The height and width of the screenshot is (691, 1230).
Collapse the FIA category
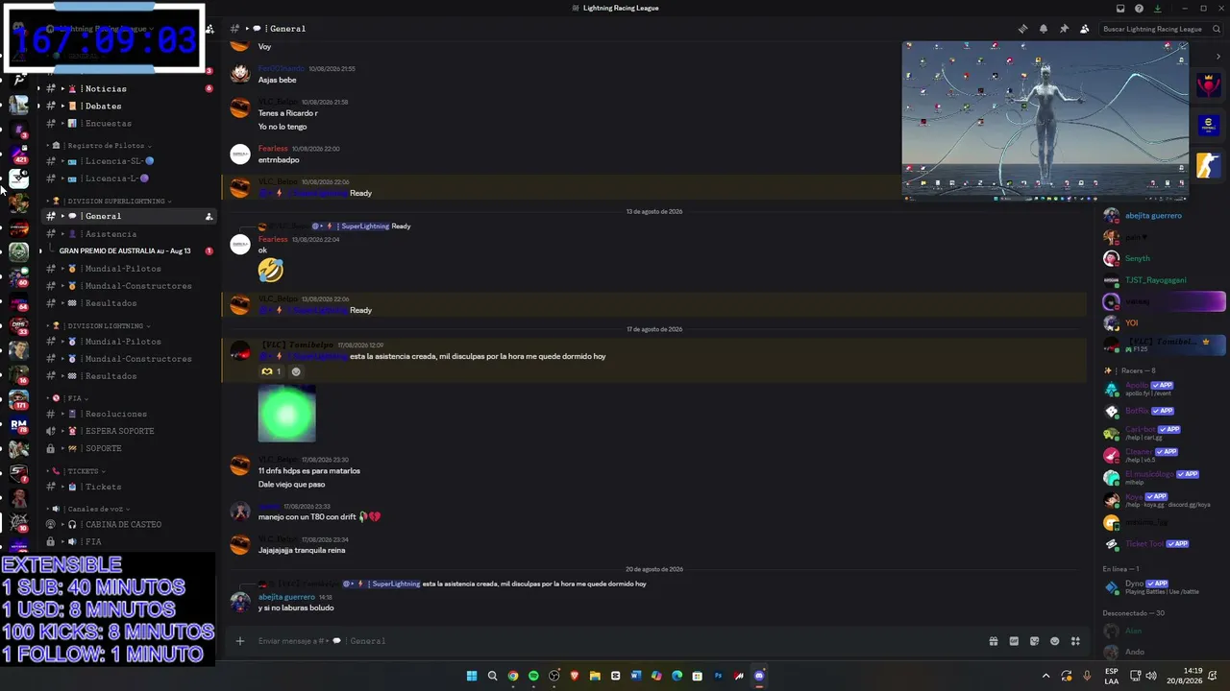click(67, 397)
